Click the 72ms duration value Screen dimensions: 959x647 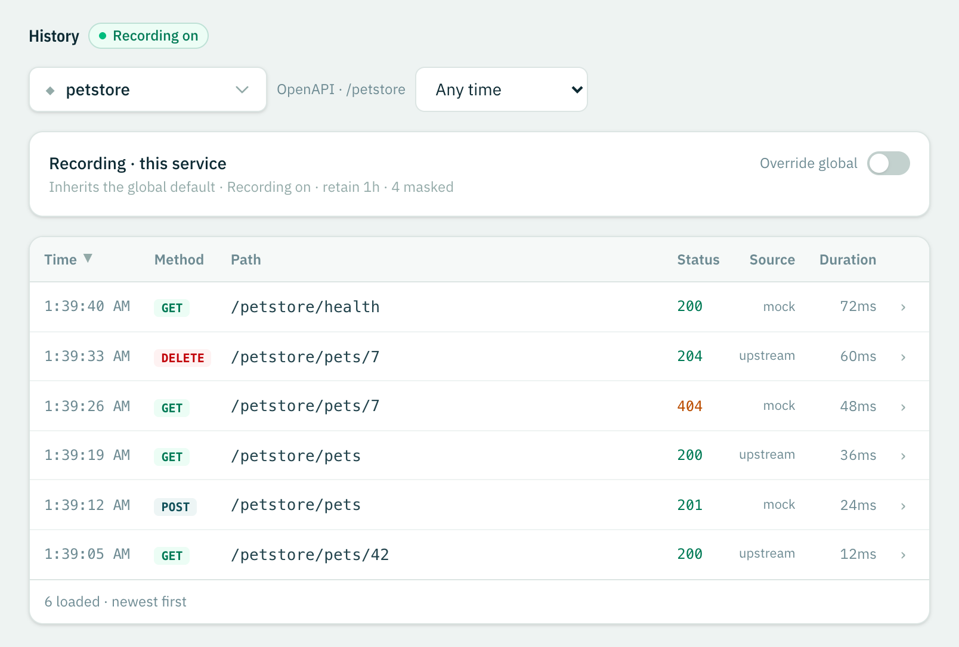point(858,306)
